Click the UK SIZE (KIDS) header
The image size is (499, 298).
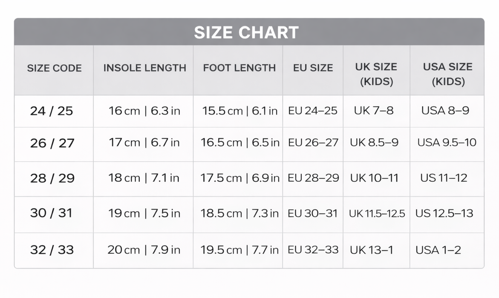click(376, 74)
